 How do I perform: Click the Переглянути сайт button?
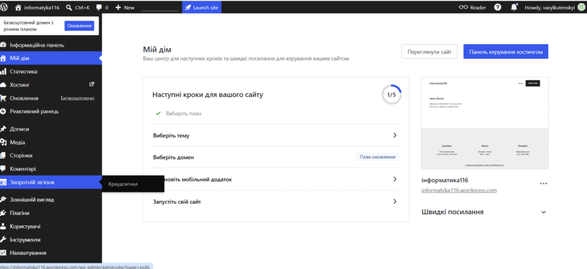click(430, 52)
